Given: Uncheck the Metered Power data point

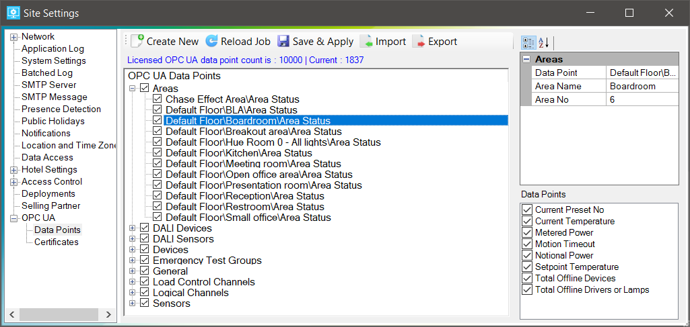Looking at the screenshot, I should (x=526, y=232).
